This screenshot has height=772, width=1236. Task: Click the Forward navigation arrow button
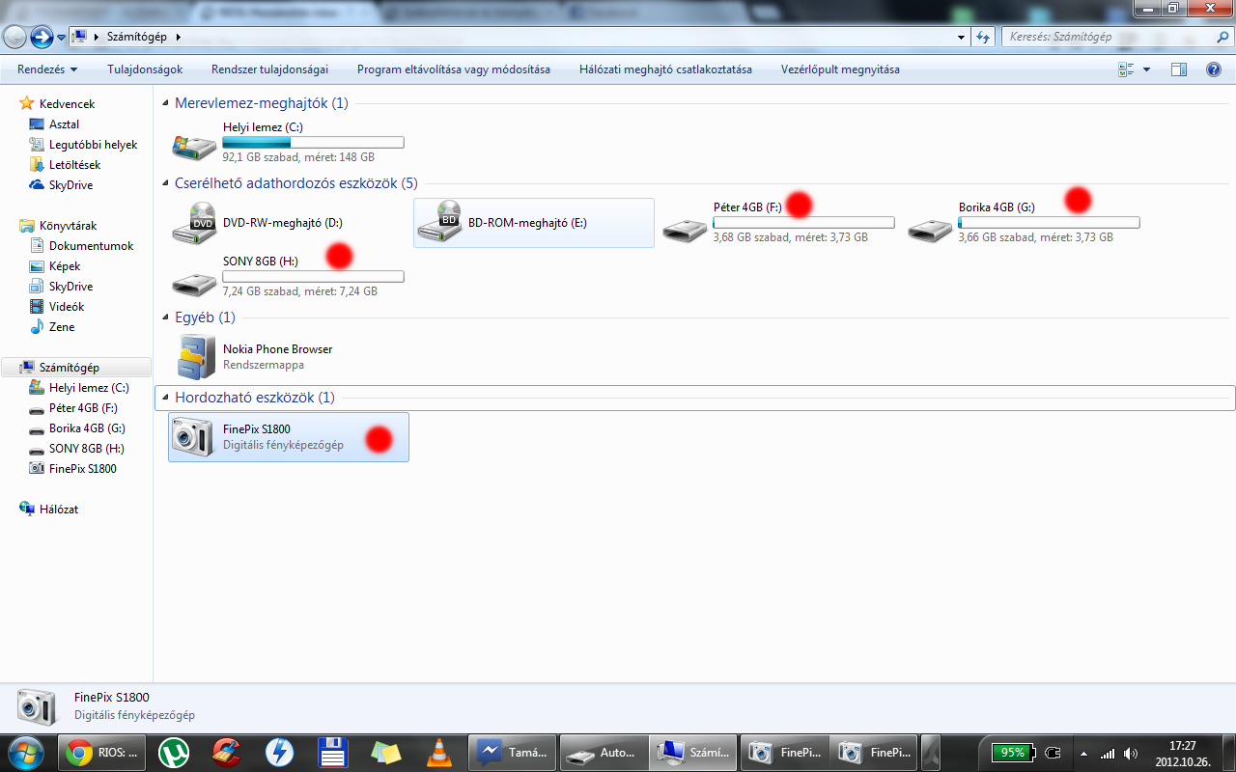42,37
